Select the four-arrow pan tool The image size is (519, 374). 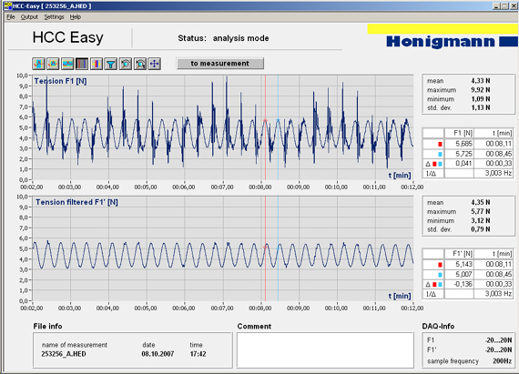point(155,64)
